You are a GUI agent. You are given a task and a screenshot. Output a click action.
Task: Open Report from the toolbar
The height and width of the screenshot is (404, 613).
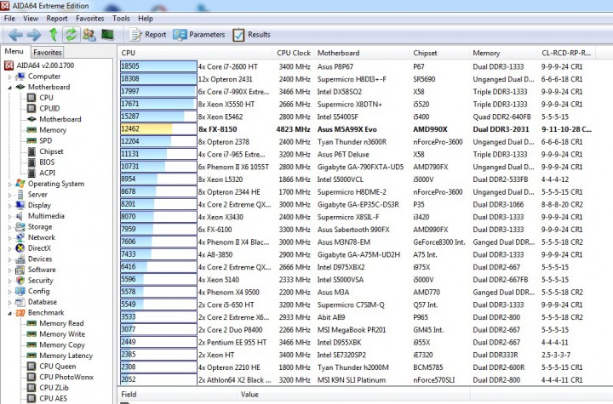[148, 35]
